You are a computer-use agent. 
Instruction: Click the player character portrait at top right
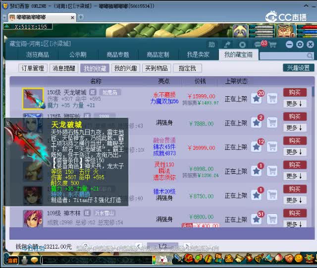point(285,31)
